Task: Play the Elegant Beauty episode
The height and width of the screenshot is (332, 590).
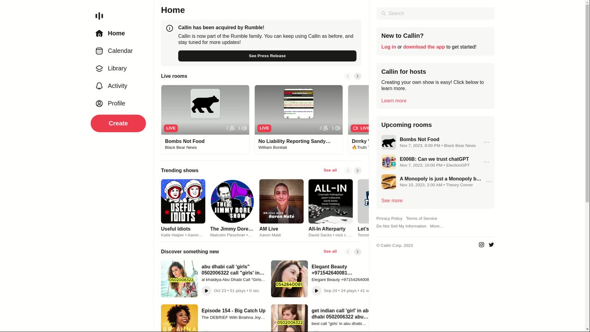Action: 316,290
